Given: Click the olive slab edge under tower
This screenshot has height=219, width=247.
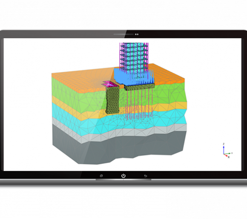Looking at the screenshot, I should [x=139, y=87].
